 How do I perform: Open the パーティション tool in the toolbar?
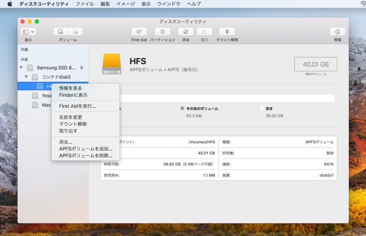click(163, 32)
